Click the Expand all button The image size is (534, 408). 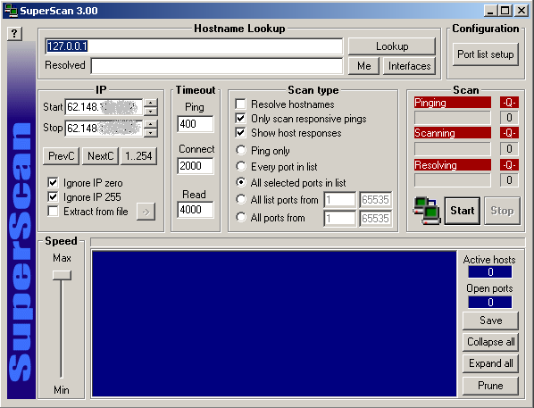(491, 363)
